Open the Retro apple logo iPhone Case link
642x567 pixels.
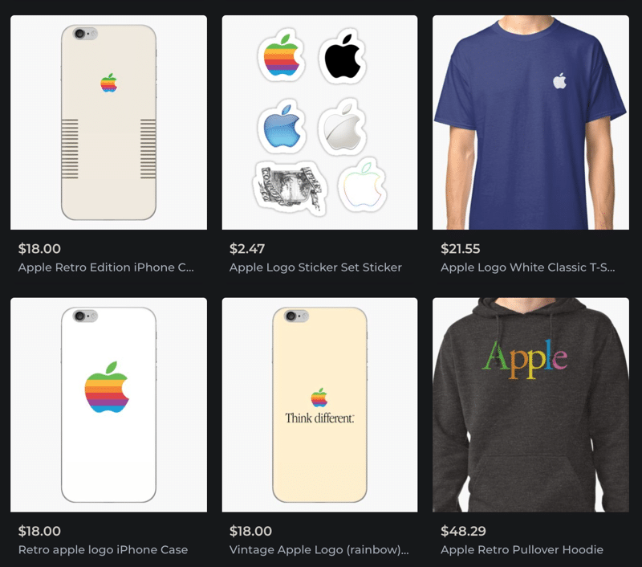click(x=104, y=550)
